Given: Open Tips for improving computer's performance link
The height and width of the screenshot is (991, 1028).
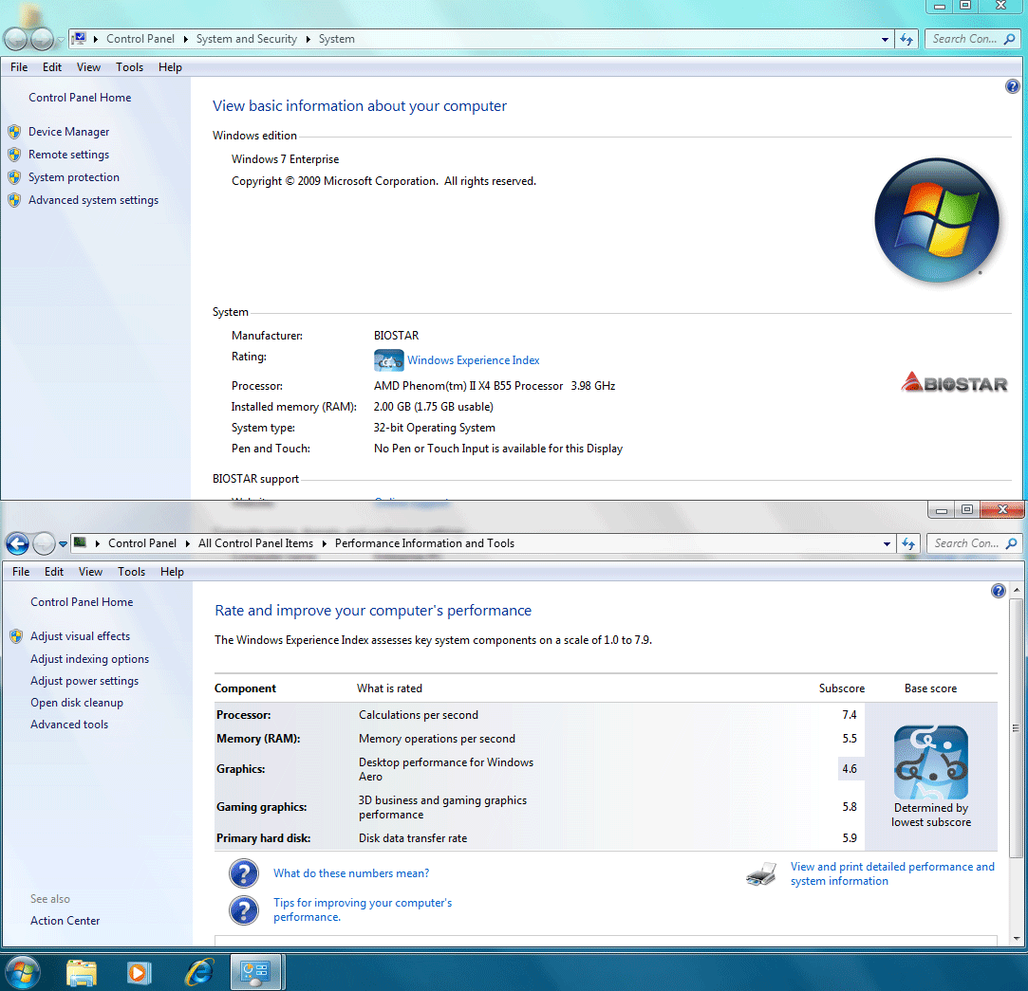Looking at the screenshot, I should [x=363, y=909].
